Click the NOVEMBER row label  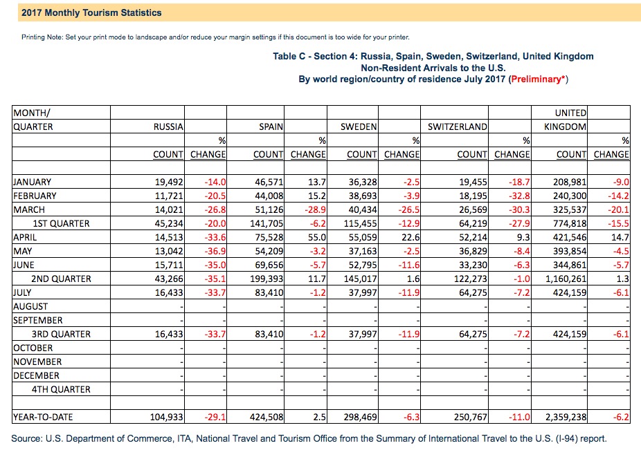click(37, 362)
